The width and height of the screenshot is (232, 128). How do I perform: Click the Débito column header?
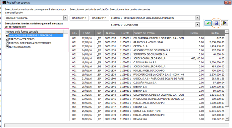(194, 33)
